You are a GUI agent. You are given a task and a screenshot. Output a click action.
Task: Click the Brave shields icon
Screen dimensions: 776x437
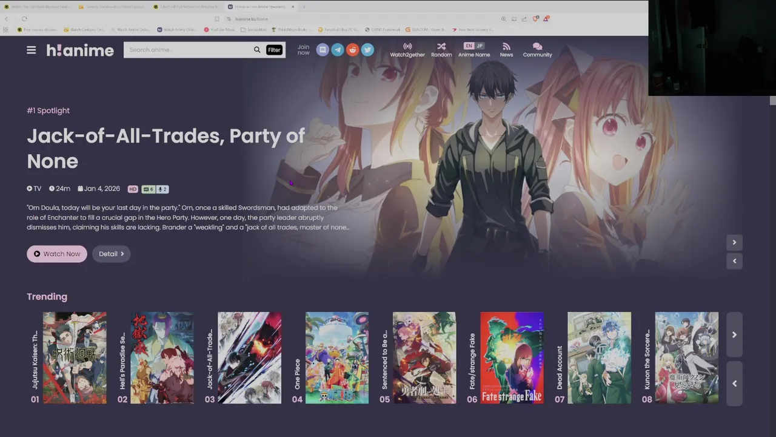pos(535,19)
